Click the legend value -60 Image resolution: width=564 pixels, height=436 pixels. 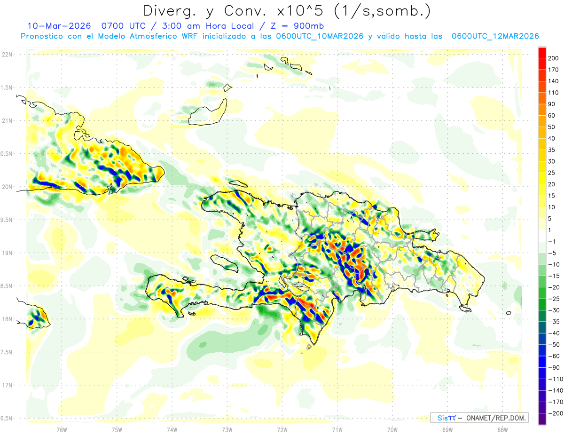click(554, 356)
